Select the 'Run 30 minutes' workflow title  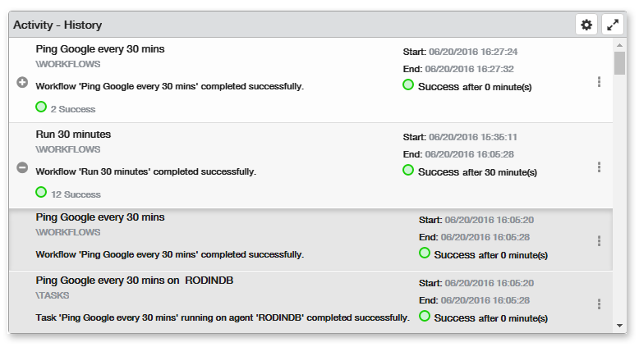pyautogui.click(x=73, y=134)
